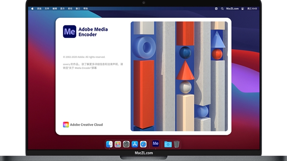
Task: Click the © 2002-2020 Adobe copyright line
Action: pyautogui.click(x=84, y=57)
